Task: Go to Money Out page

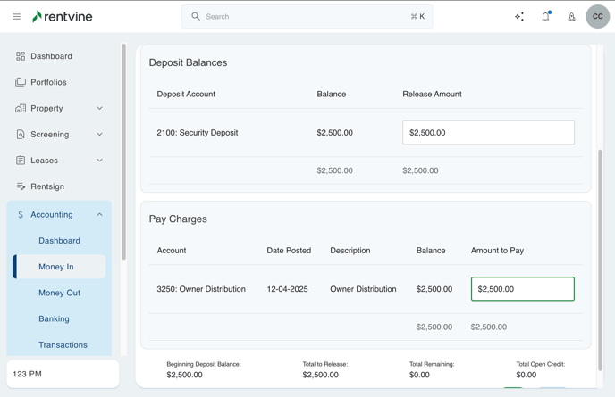Action: click(x=59, y=293)
